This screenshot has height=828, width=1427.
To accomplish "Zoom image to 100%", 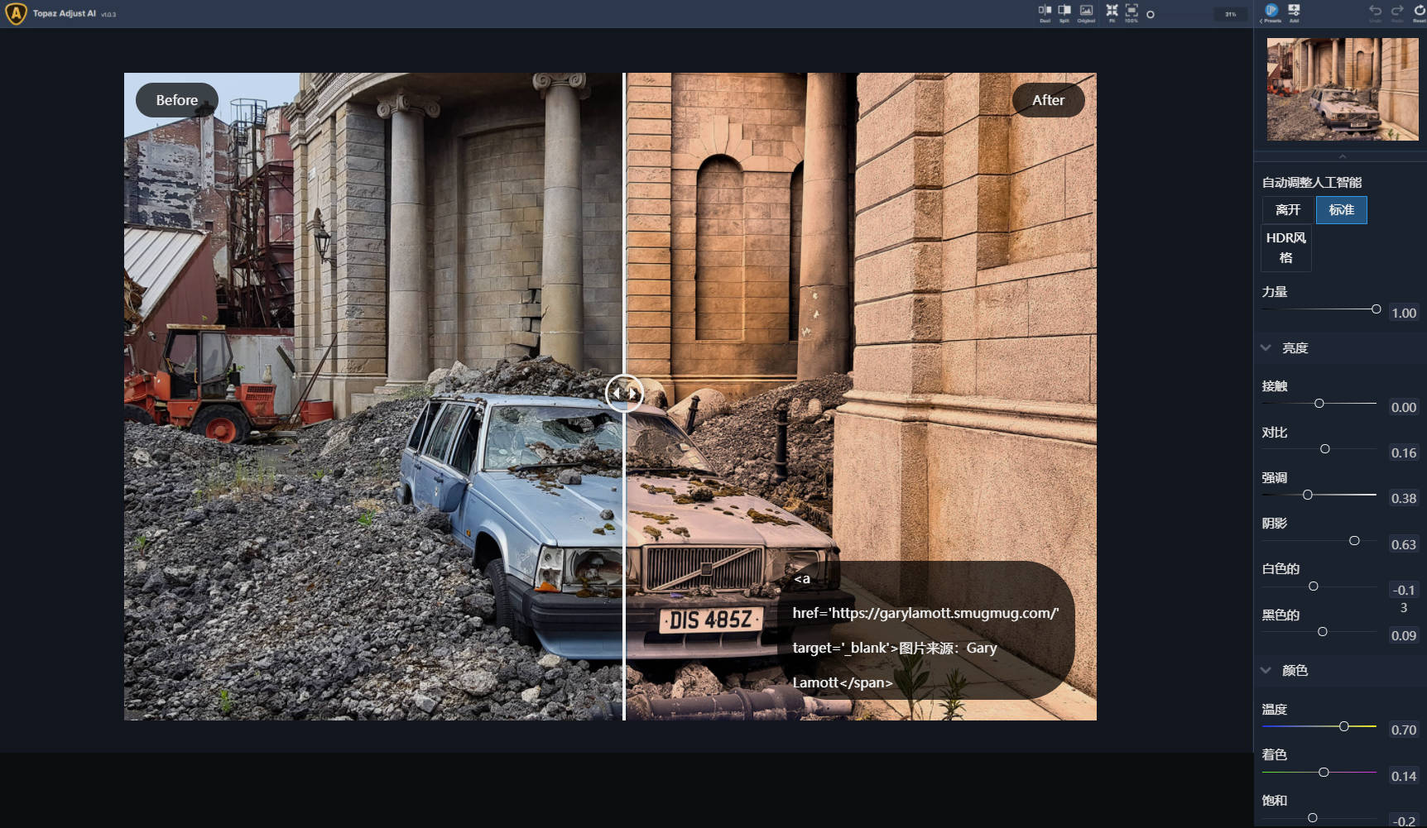I will 1132,13.
